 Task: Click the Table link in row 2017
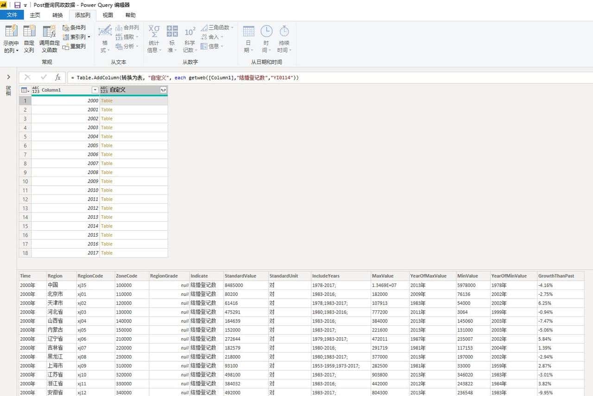click(107, 253)
